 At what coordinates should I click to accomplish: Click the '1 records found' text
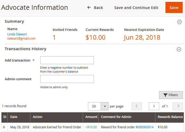point(14,106)
